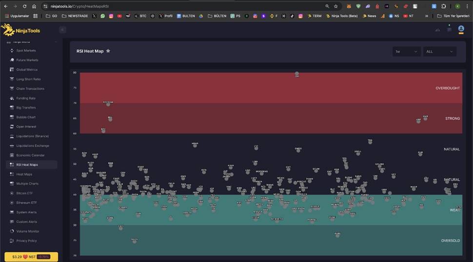Open Tüm Yer İşaretleri folder
Image resolution: width=473 pixels, height=262 pixels.
(453, 16)
